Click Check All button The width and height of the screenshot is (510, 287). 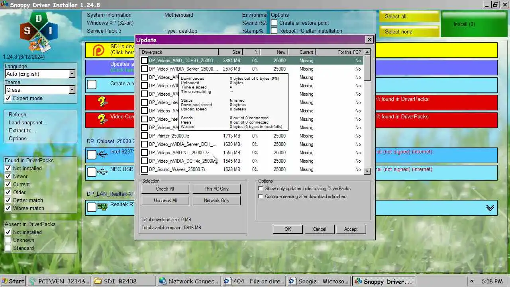(165, 189)
